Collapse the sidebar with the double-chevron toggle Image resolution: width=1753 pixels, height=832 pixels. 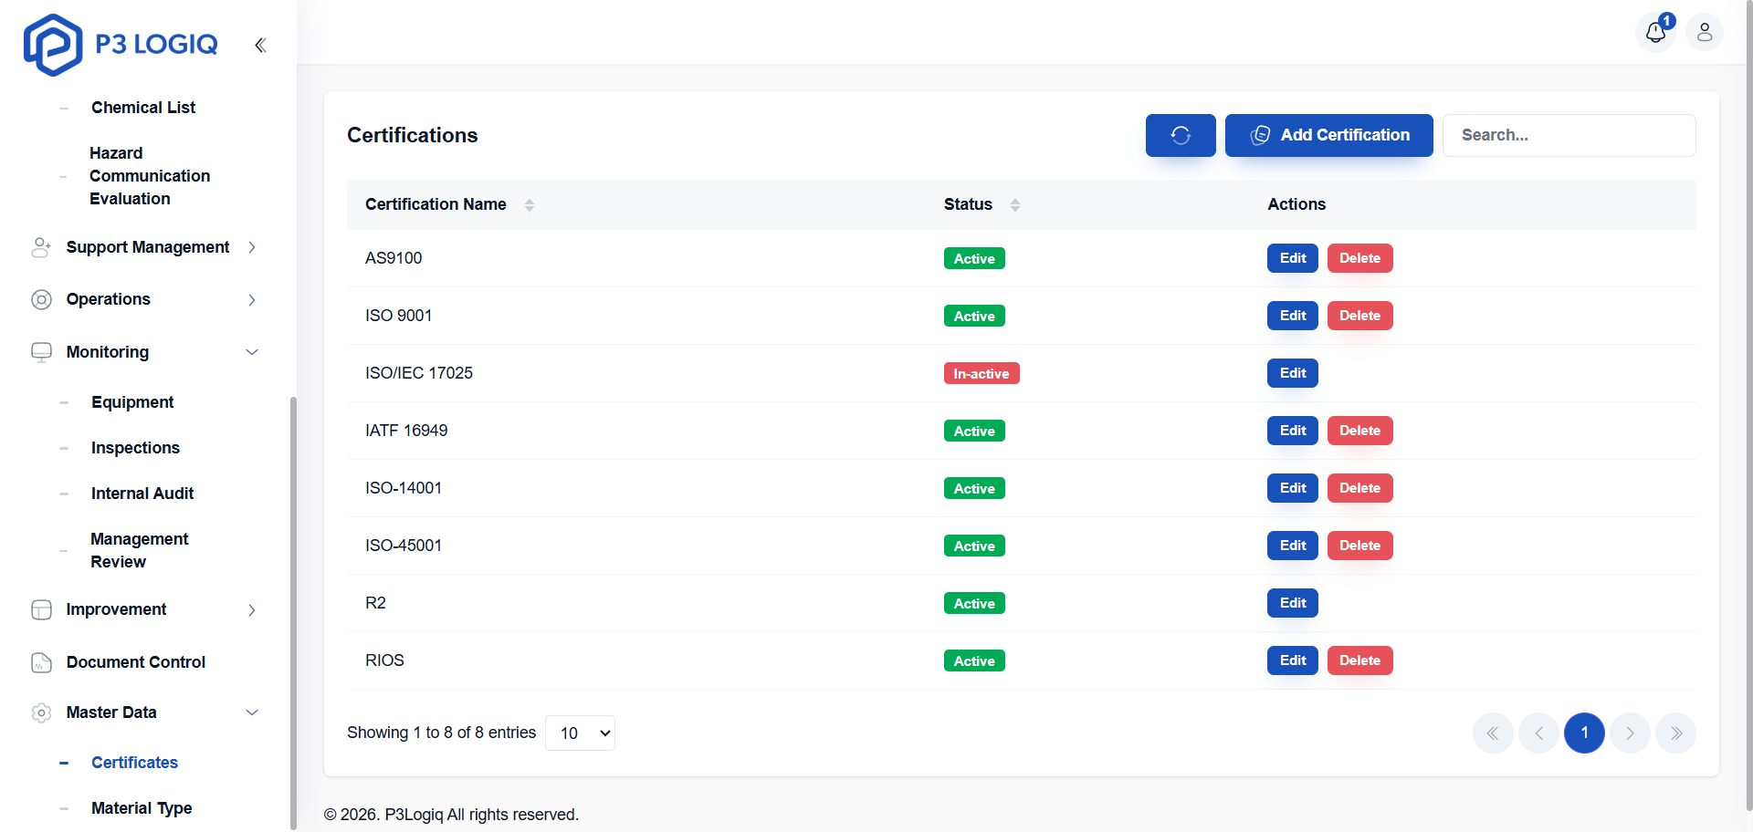[x=260, y=45]
